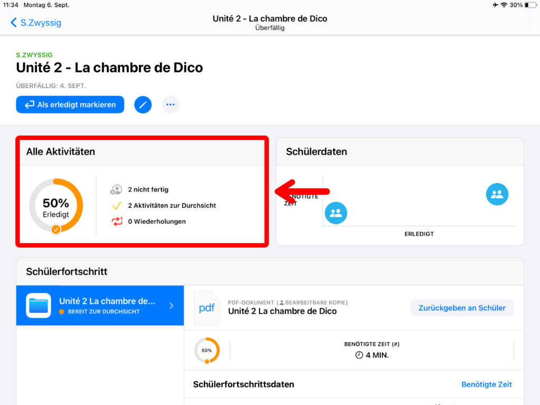Tap the blue folder file icon
Image resolution: width=540 pixels, height=405 pixels.
38,305
